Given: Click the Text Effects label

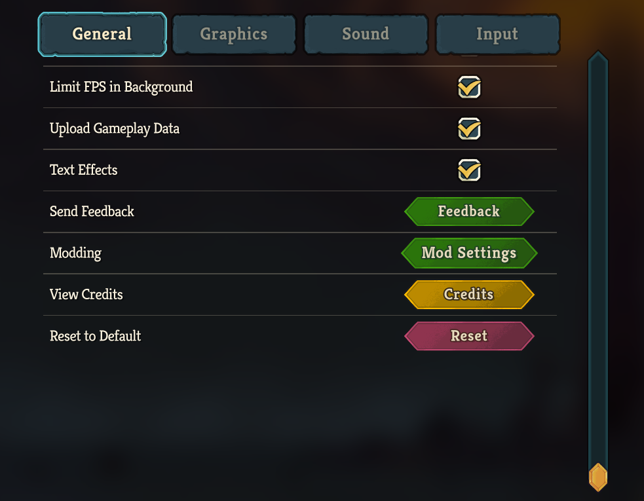Looking at the screenshot, I should [84, 170].
